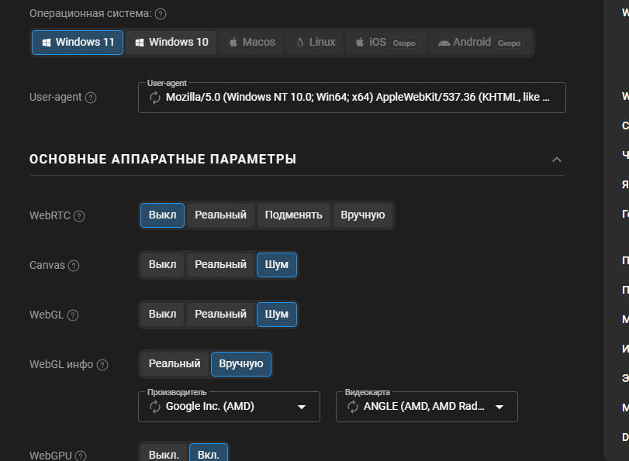Select the Windows 10 operating system tab
629x461 pixels.
click(x=171, y=42)
